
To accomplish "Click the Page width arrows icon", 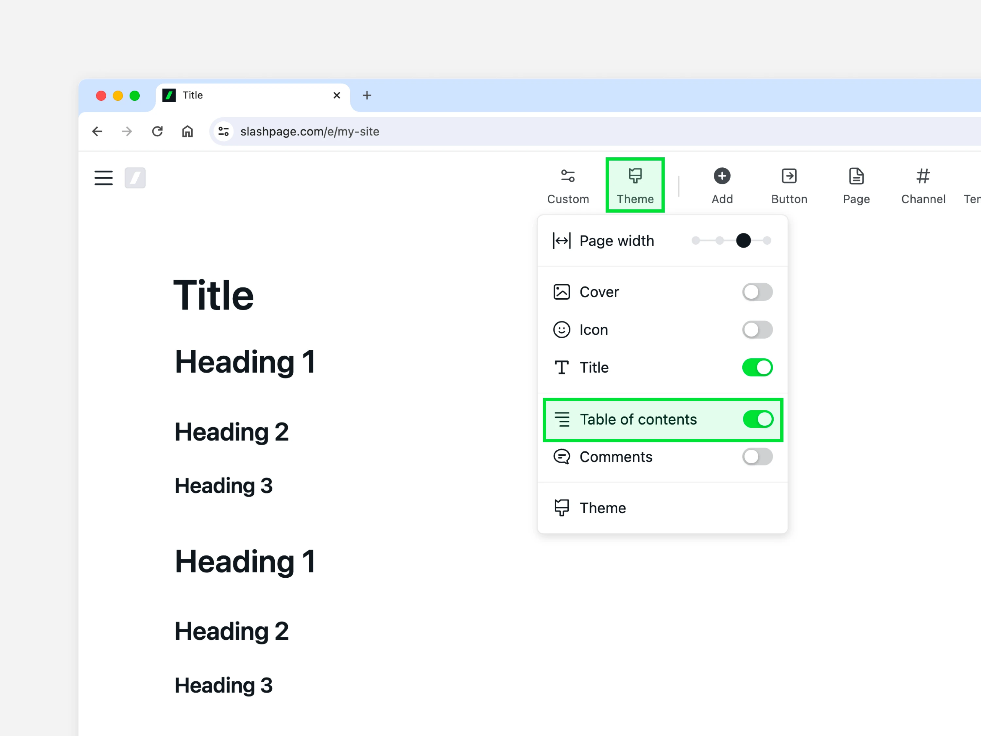I will (x=561, y=240).
